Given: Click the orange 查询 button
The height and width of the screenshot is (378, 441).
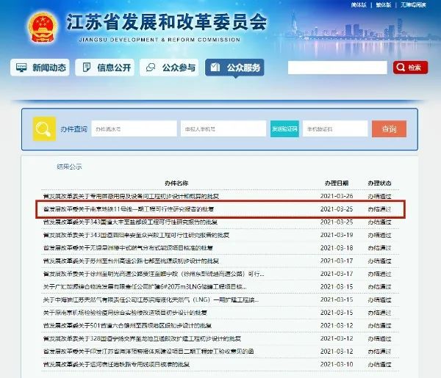Looking at the screenshot, I should (x=389, y=129).
